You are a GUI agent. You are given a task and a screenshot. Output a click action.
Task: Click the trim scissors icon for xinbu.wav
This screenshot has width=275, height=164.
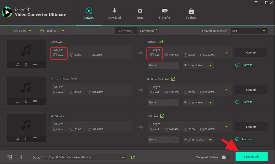click(18, 139)
